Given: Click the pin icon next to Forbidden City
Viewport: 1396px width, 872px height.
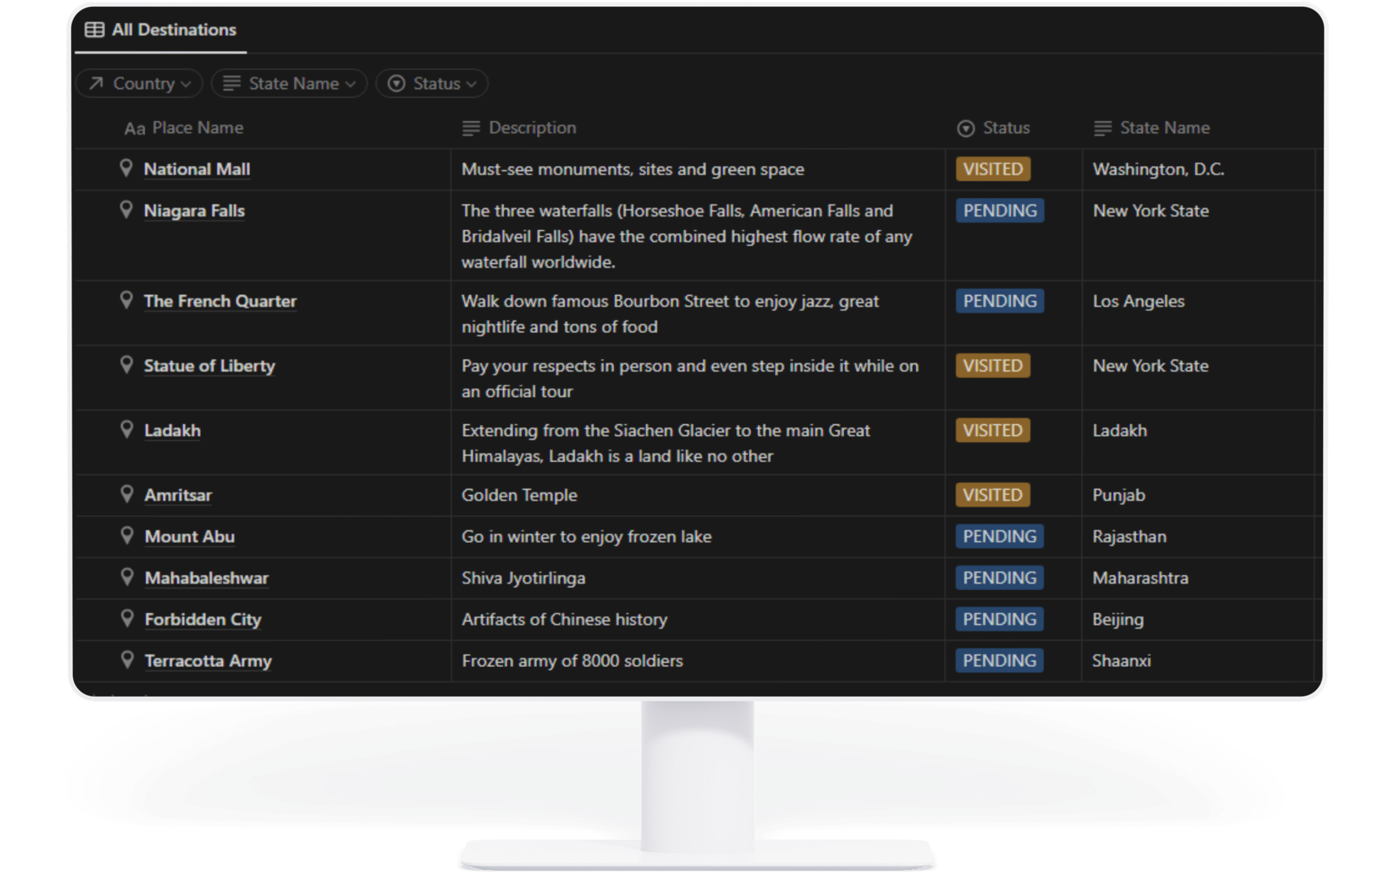Looking at the screenshot, I should tap(127, 619).
